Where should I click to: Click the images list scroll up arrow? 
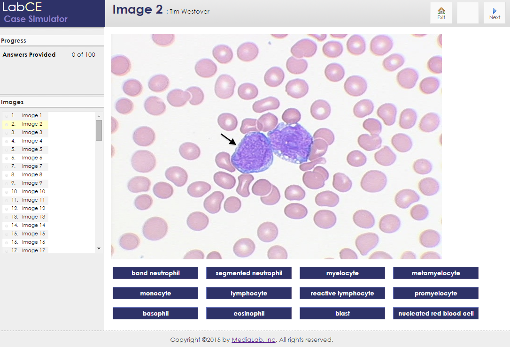pos(99,116)
